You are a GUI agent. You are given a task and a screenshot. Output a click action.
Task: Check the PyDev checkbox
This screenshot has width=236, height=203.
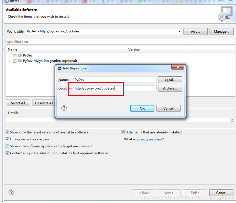15,55
